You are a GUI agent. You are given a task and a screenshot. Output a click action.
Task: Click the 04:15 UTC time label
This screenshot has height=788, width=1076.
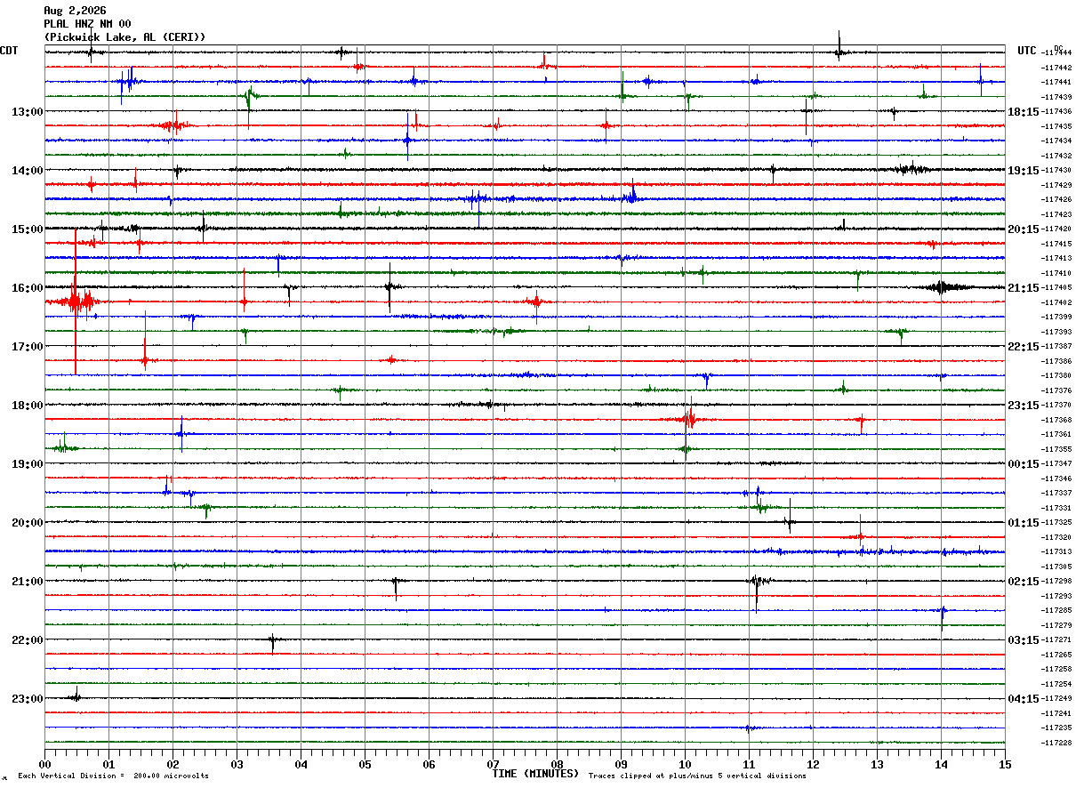pos(1023,699)
